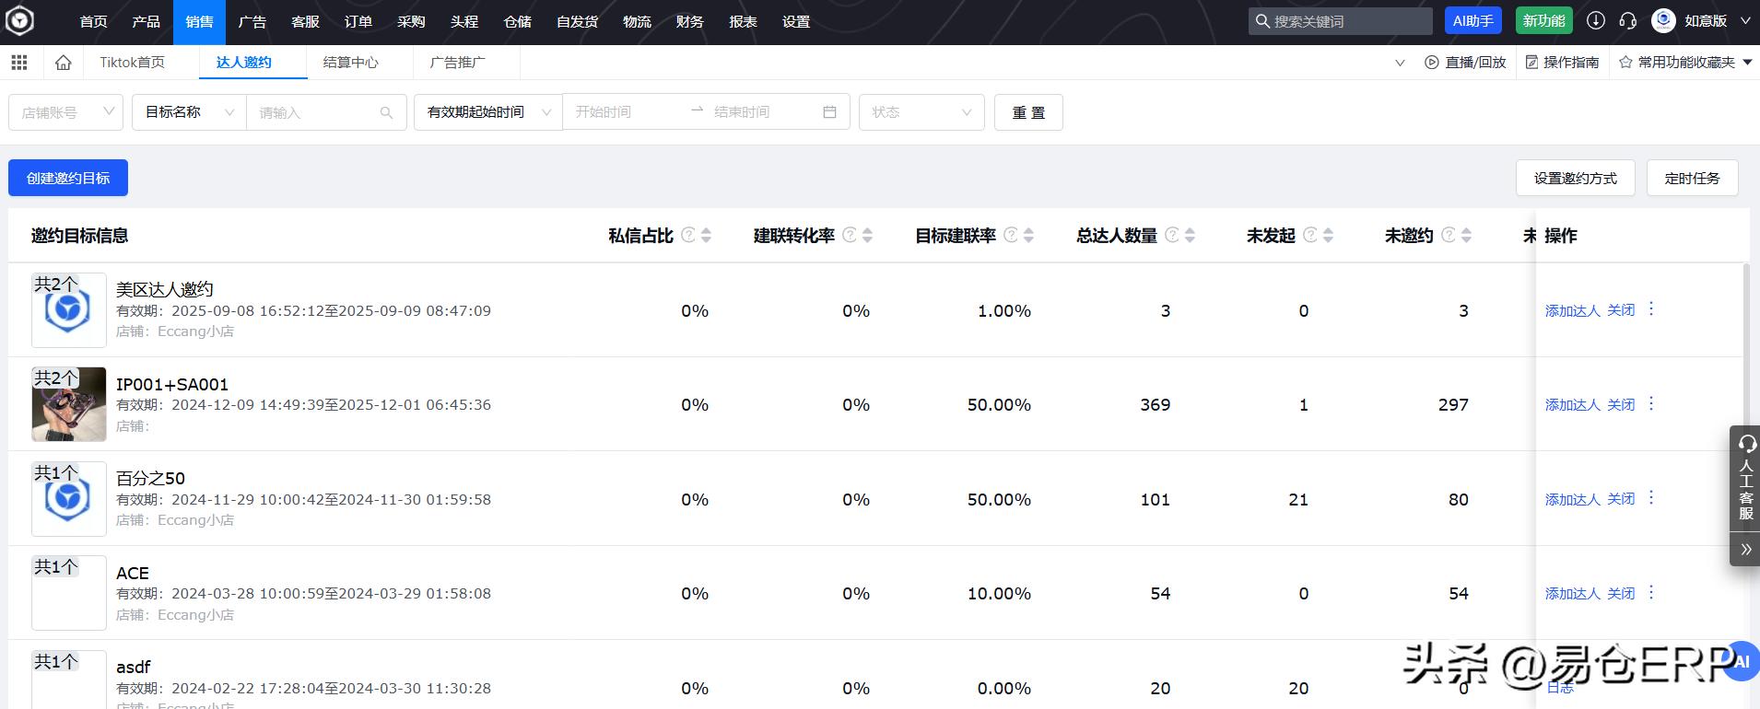Open more options for 美区达人邀约 row
The image size is (1760, 709).
1651,309
